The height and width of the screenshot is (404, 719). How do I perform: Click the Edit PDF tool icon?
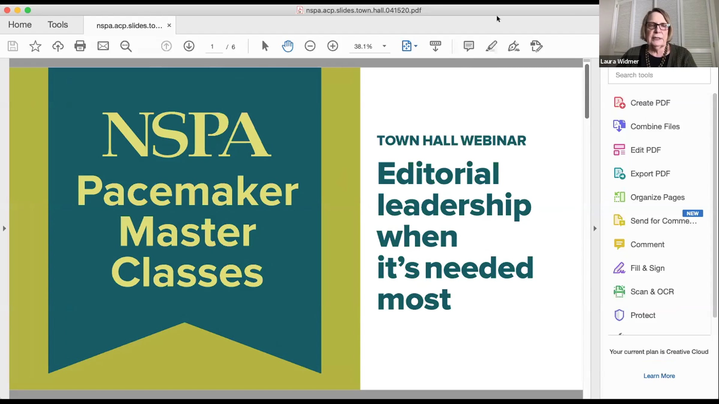pos(619,150)
